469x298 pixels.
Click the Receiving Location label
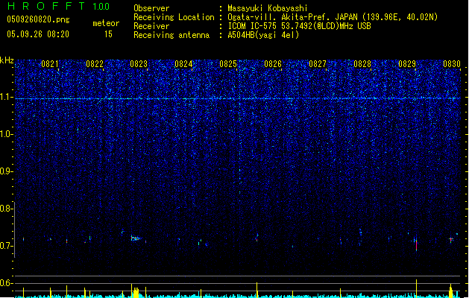click(174, 17)
